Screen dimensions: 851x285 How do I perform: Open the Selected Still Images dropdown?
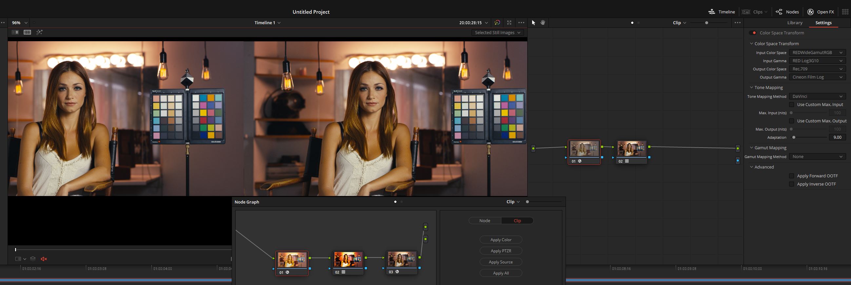[497, 32]
